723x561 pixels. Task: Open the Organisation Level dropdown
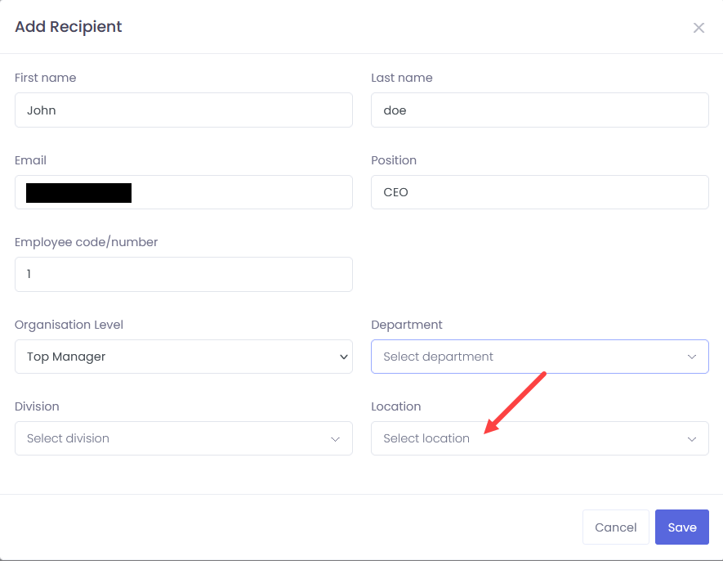coord(184,357)
